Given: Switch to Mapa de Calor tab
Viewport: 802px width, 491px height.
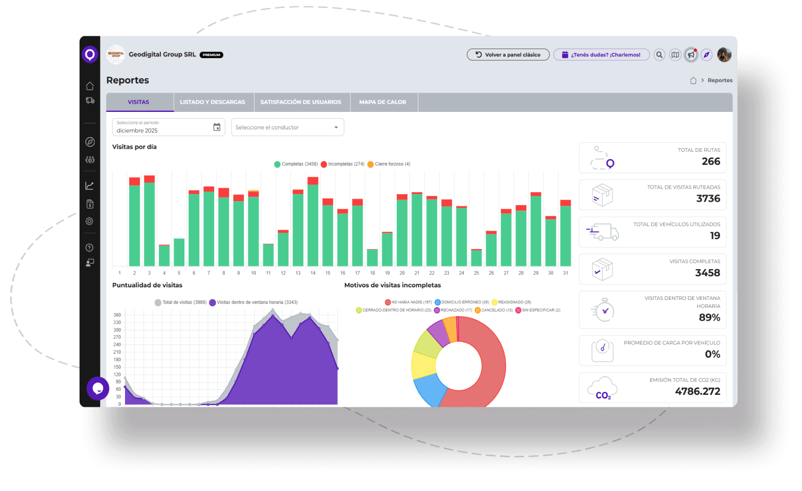Looking at the screenshot, I should pos(383,102).
